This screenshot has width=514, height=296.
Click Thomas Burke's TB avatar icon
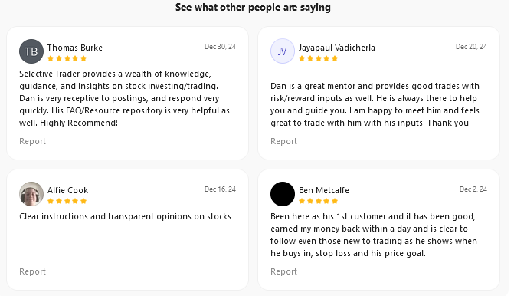point(31,51)
